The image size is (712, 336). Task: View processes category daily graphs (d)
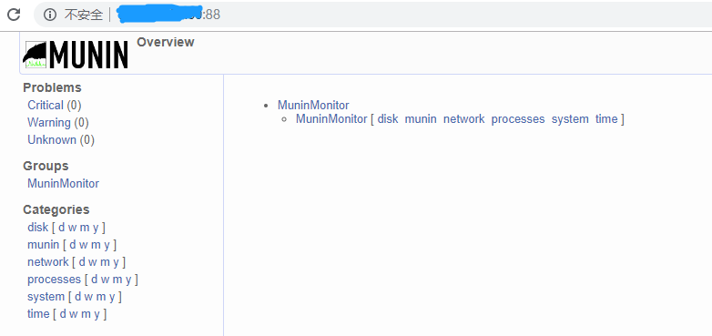[x=95, y=280]
